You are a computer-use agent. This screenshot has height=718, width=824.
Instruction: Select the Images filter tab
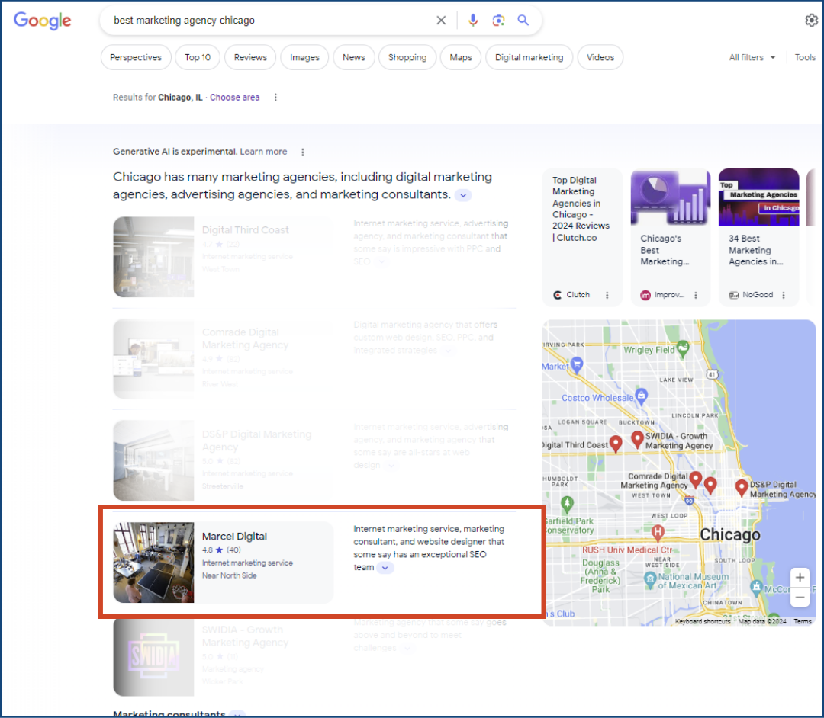coord(304,57)
